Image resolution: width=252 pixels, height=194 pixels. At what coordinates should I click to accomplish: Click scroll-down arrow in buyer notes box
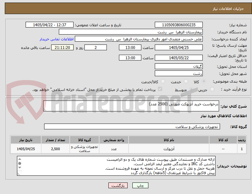pos(20,168)
